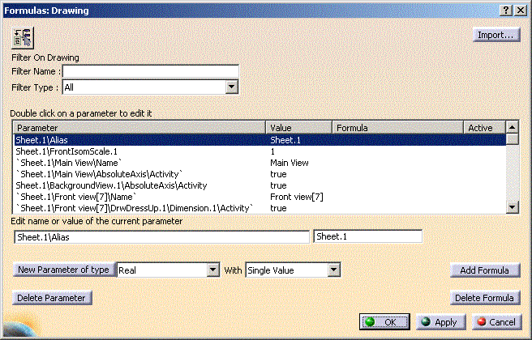Click into the Filter Name text field
This screenshot has height=340, width=532.
pos(151,71)
